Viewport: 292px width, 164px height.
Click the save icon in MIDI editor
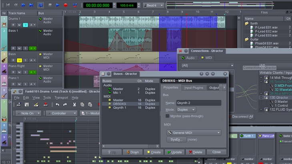click(x=27, y=105)
